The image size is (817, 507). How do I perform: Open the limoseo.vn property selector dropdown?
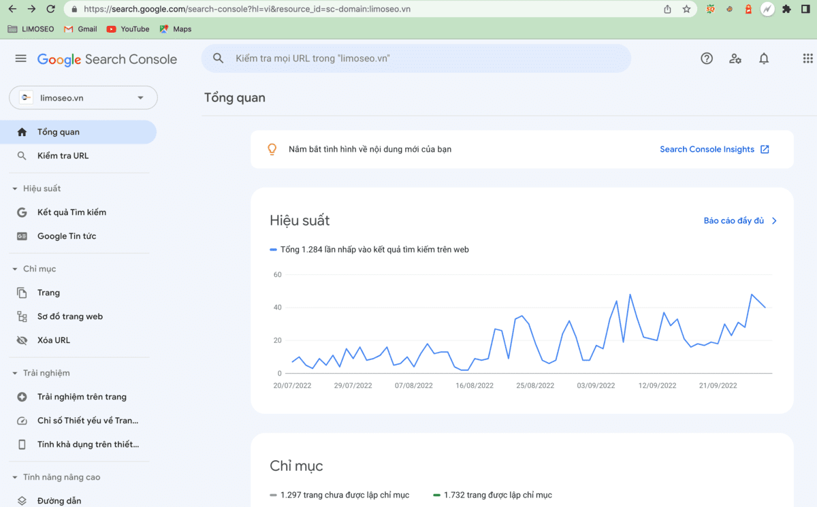click(x=83, y=97)
